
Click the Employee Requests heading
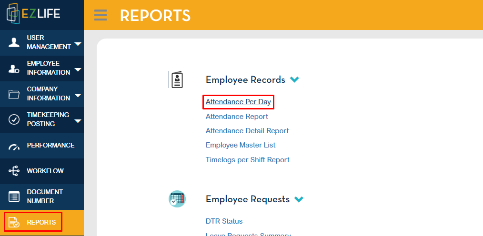click(x=248, y=199)
